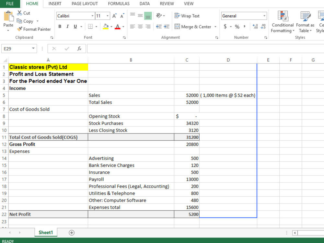Image resolution: width=324 pixels, height=243 pixels.
Task: Align text left
Action: point(133,27)
